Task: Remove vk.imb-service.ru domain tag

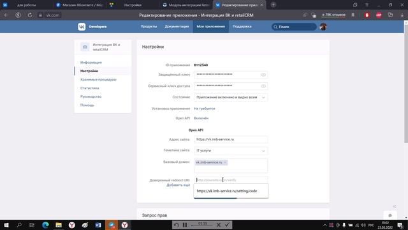Action: click(225, 162)
